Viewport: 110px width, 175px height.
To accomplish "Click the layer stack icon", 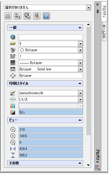I will pyautogui.click(x=13, y=44).
